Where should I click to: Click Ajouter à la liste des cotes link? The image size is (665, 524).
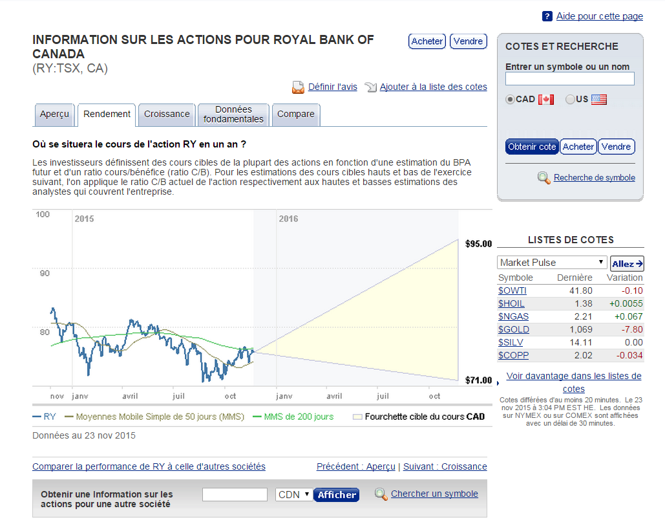tap(434, 87)
